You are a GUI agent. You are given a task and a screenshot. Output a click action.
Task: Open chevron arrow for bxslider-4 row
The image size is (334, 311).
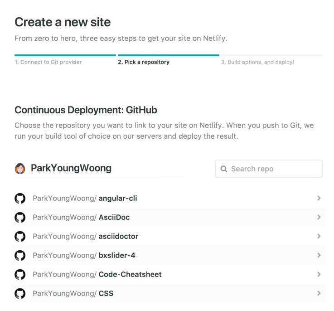point(319,255)
